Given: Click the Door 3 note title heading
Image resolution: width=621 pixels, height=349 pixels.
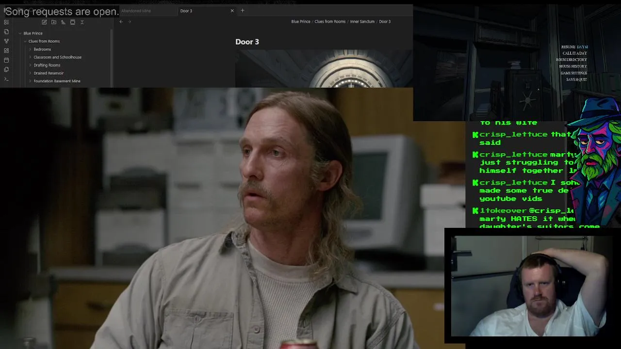Looking at the screenshot, I should point(247,42).
